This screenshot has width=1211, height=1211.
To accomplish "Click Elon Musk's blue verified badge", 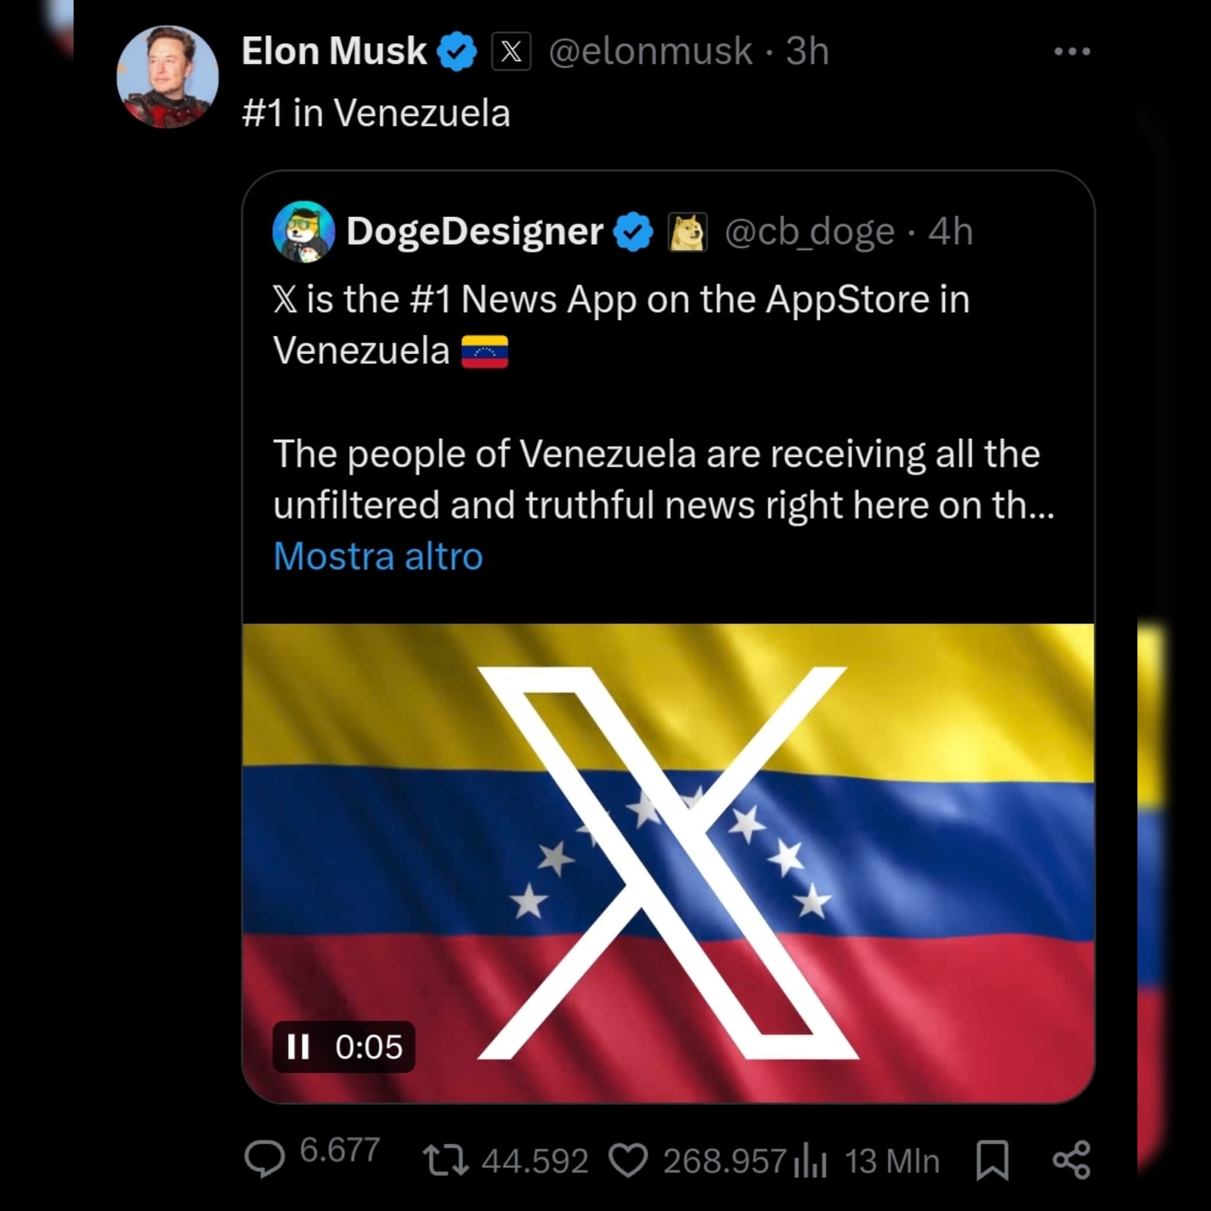I will tap(457, 51).
